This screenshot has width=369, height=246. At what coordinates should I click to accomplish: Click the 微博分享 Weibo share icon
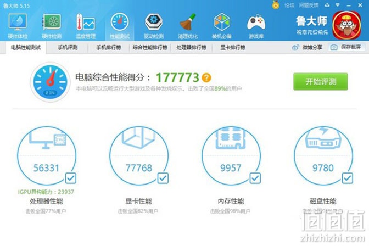click(x=295, y=47)
